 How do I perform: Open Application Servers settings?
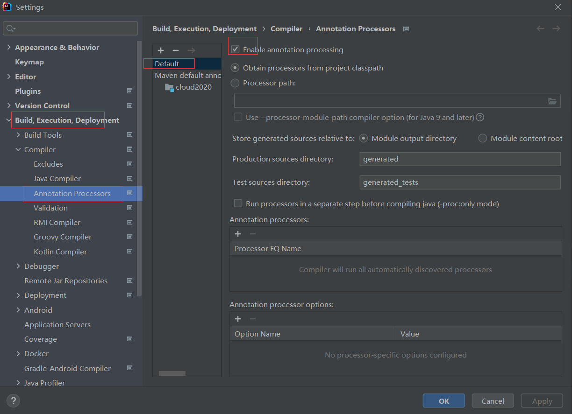point(57,324)
